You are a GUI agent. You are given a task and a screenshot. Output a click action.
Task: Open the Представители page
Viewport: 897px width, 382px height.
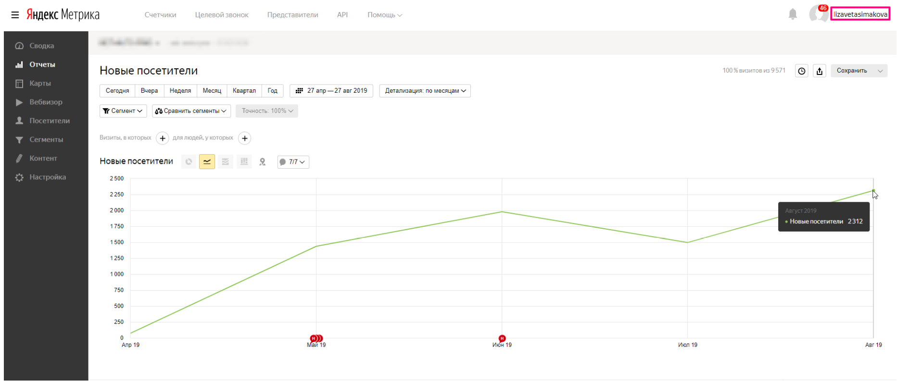coord(292,15)
